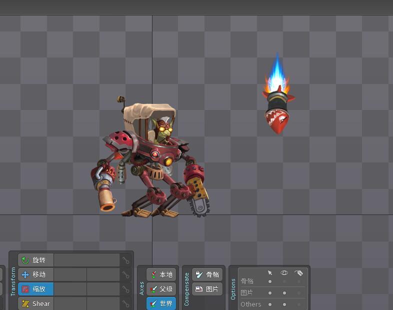Click the key icon in the 旋转 row
This screenshot has width=393, height=310.
(125, 260)
